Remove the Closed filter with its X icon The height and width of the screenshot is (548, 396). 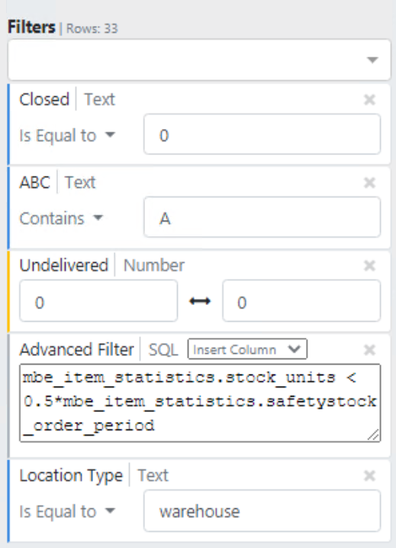click(x=369, y=100)
